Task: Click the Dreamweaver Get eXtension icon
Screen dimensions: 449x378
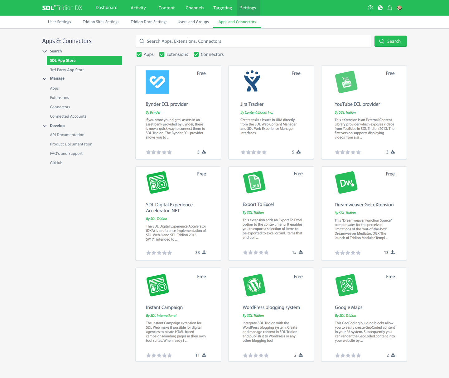Action: 346,182
